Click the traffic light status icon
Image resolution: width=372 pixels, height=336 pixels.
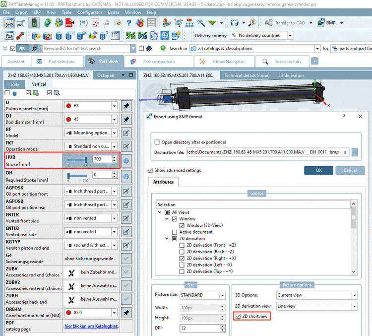pos(34,23)
